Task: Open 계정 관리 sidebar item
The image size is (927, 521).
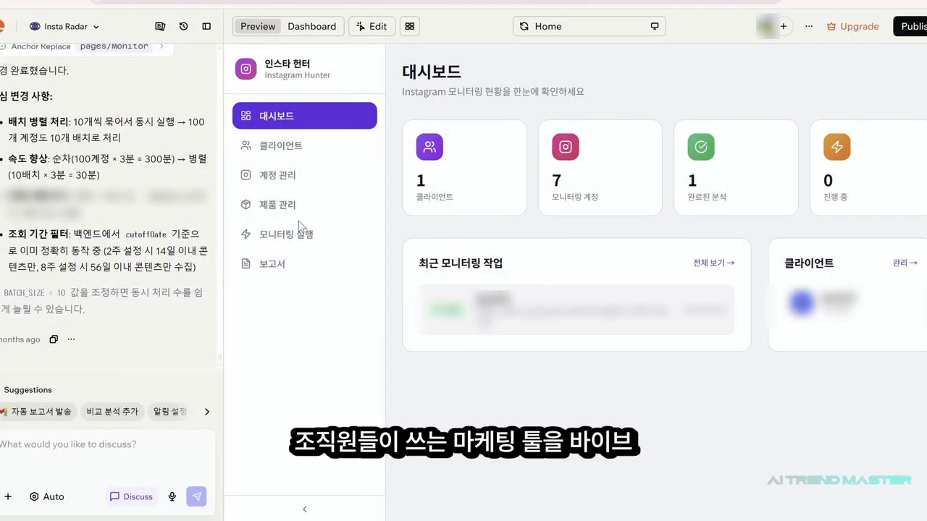Action: [305, 175]
